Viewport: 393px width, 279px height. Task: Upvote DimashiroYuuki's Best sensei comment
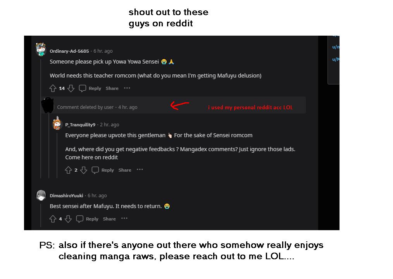click(53, 219)
